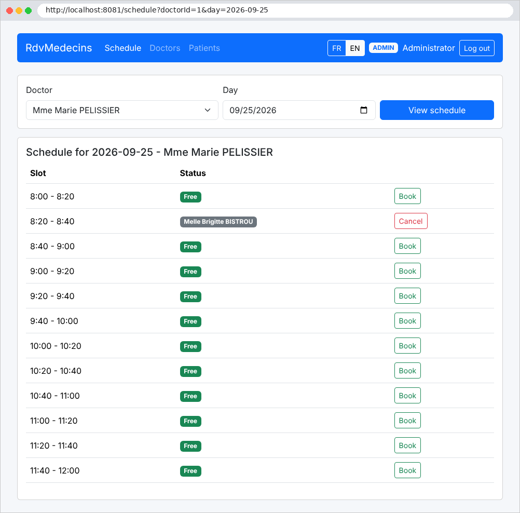
Task: Click the 9:40 - 10:00 slot time
Action: click(x=54, y=321)
